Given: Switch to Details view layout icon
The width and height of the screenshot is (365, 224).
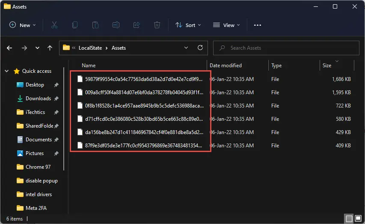Looking at the screenshot, I should [349, 218].
